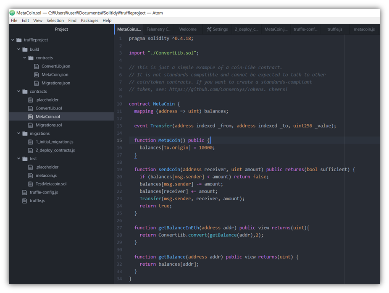This screenshot has height=293, width=389.
Task: Open the Selection menu
Action: tap(55, 21)
